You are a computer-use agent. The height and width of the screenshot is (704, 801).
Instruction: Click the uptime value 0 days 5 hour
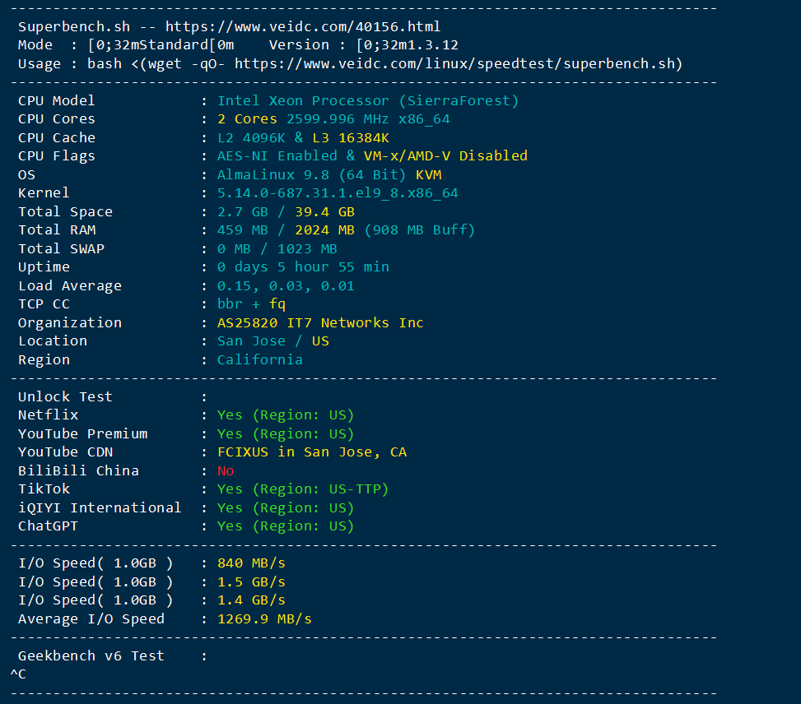pos(303,267)
